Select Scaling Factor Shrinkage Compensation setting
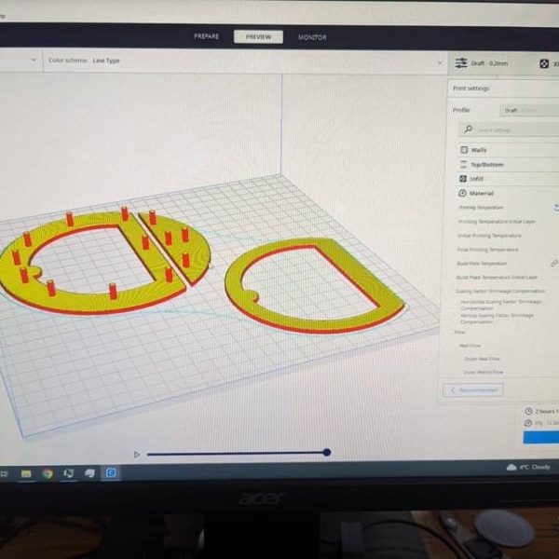Screen dimensions: 559x559 [x=500, y=291]
